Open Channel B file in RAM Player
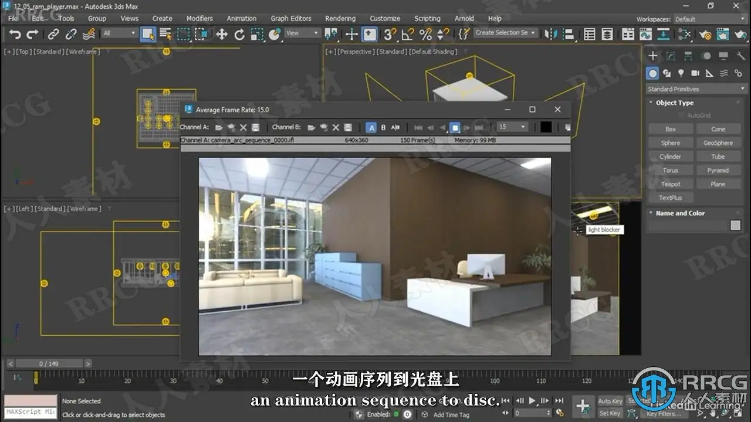Image resolution: width=751 pixels, height=422 pixels. (312, 127)
